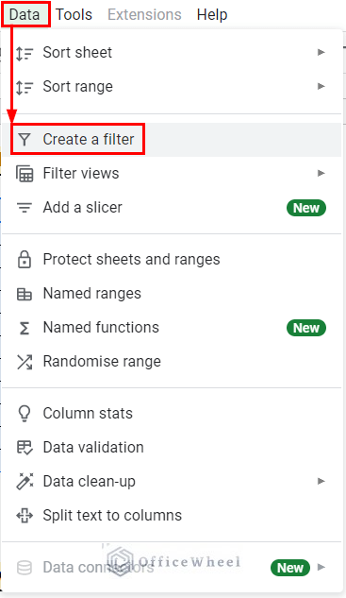This screenshot has height=598, width=346.
Task: Click the Split text to columns icon
Action: click(25, 516)
